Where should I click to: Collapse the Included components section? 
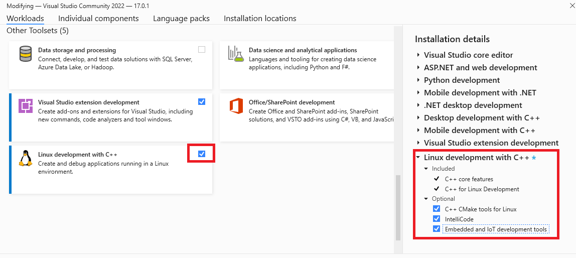426,169
